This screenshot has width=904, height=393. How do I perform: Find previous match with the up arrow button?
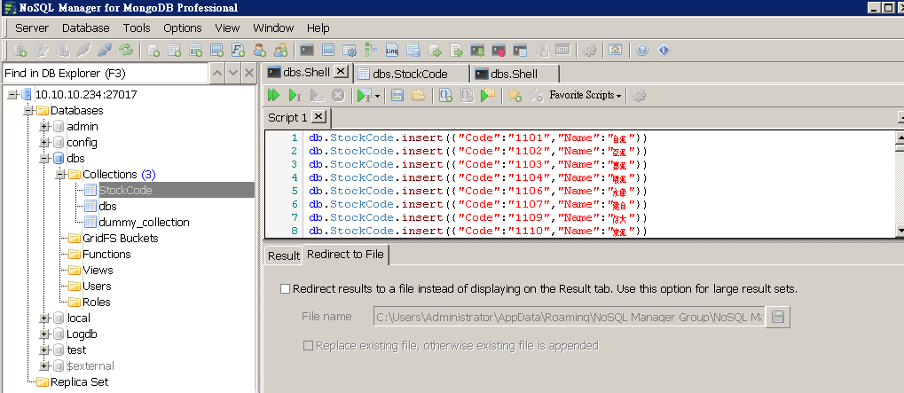click(216, 73)
